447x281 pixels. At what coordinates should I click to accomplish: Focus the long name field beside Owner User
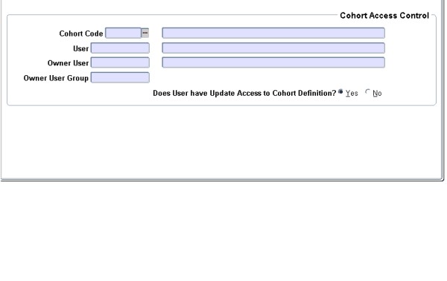(x=273, y=62)
